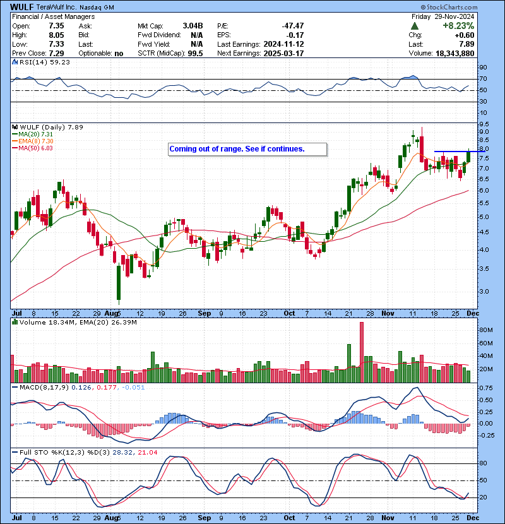505x524 pixels.
Task: Click the 'Coming out of range' annotation box
Action: click(x=247, y=150)
